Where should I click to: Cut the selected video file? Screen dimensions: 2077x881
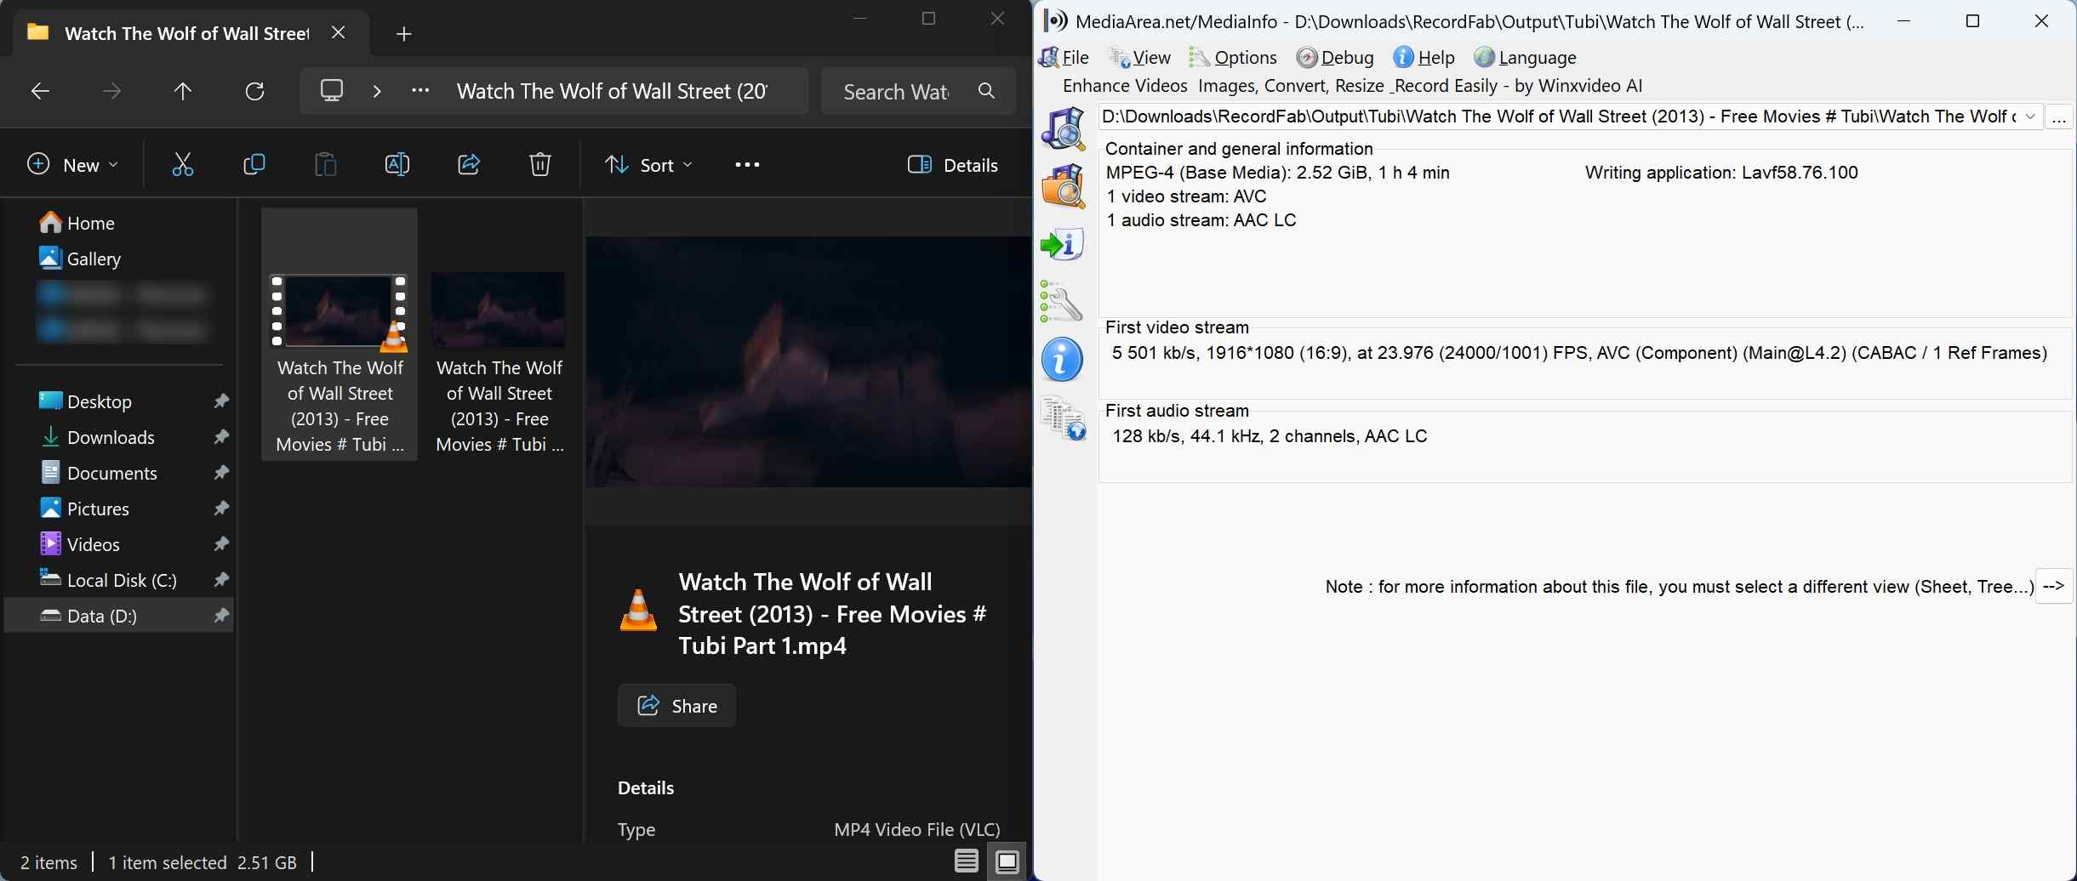pos(183,164)
